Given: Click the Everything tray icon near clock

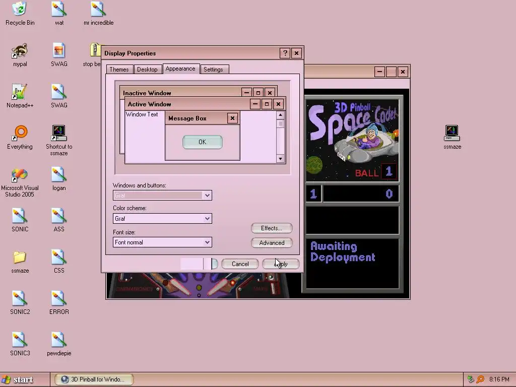Looking at the screenshot, I should (x=480, y=379).
